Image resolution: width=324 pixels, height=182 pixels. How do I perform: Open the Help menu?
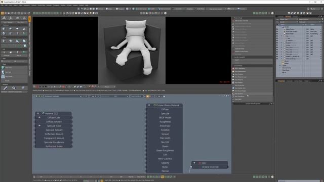pyautogui.click(x=87, y=5)
